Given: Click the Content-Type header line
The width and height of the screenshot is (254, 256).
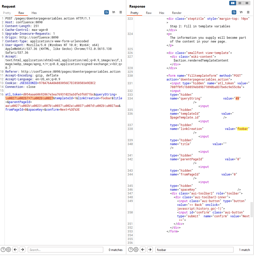Looking at the screenshot, I should coord(47,41).
